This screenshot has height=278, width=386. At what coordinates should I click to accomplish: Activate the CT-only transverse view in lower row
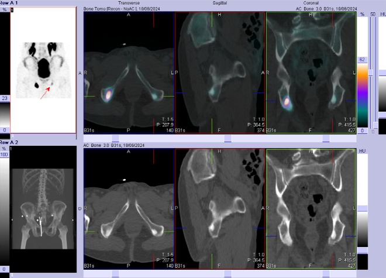[x=129, y=209]
